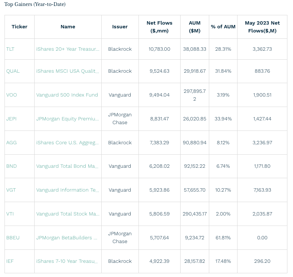Select the net flows value 7,383.29
The image size is (293, 277).
(159, 143)
